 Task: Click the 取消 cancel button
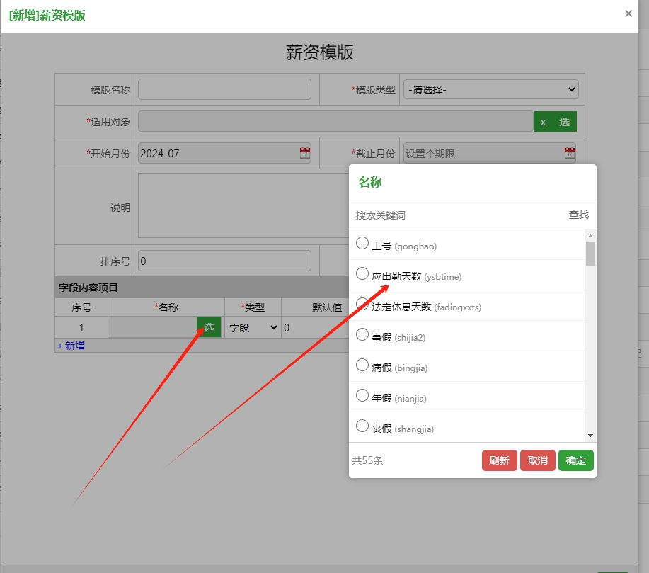pos(538,460)
